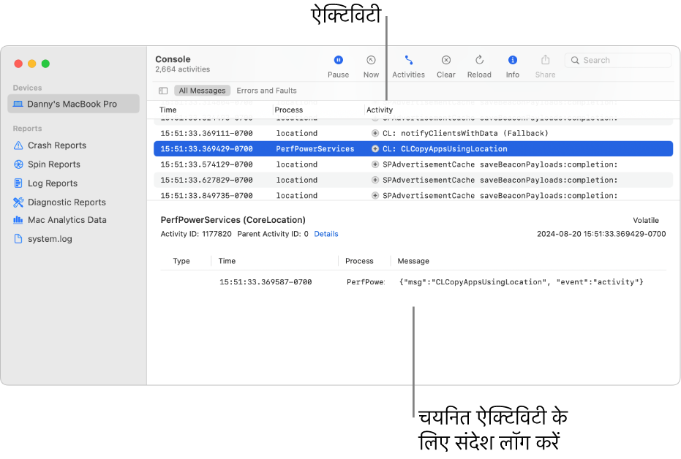Click the Share toolbar icon
Viewport: 681px width, 459px height.
tap(546, 60)
